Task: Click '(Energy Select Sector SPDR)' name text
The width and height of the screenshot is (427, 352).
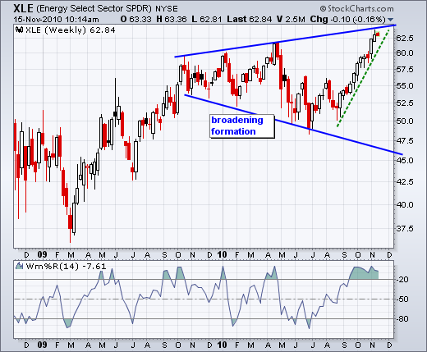Action: tap(94, 9)
